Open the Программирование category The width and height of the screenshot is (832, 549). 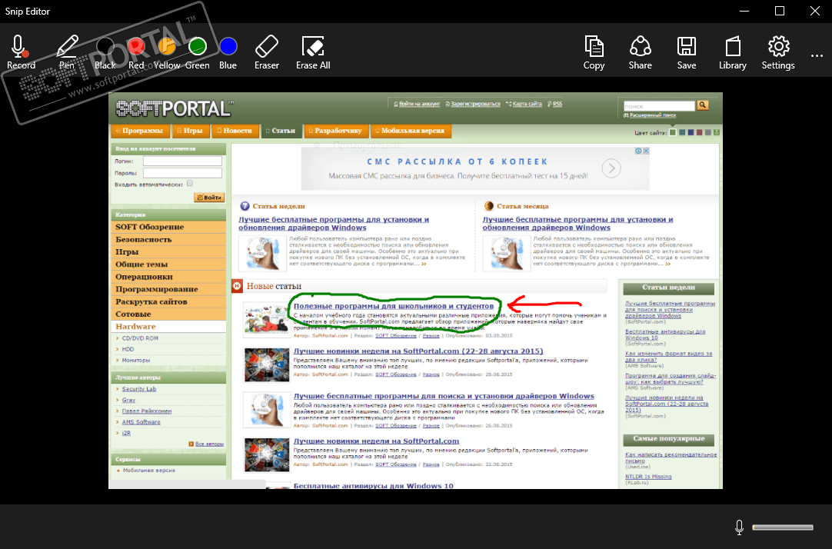168,289
